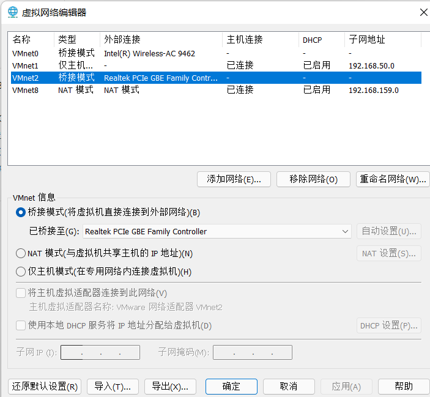Click the 帮助 button
The width and height of the screenshot is (430, 397).
coord(404,387)
